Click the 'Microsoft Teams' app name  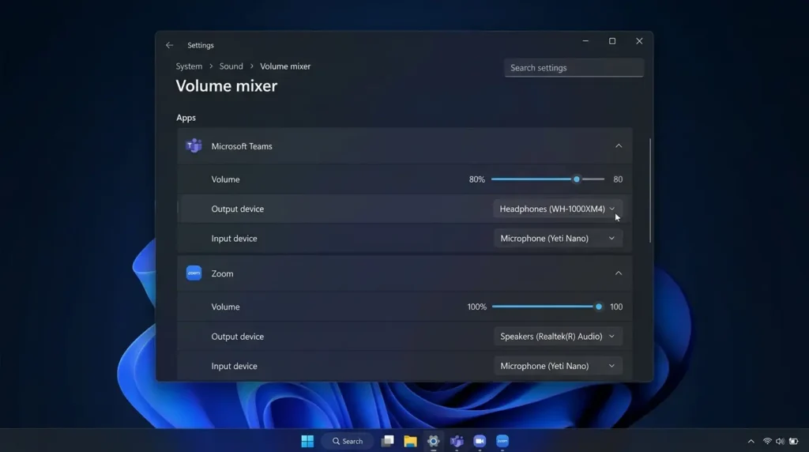[242, 146]
